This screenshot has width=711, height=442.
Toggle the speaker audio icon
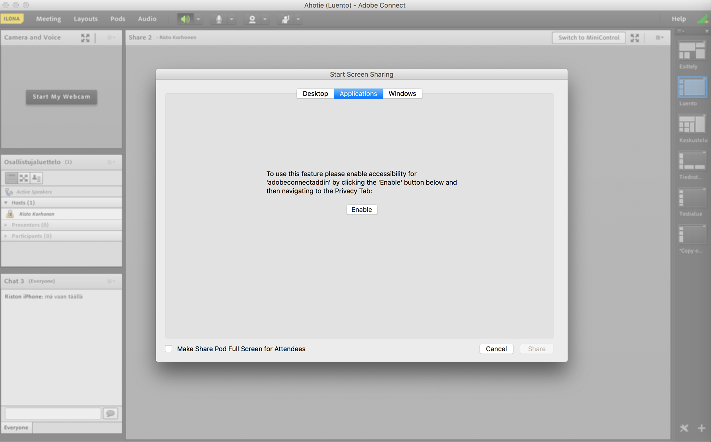[185, 19]
